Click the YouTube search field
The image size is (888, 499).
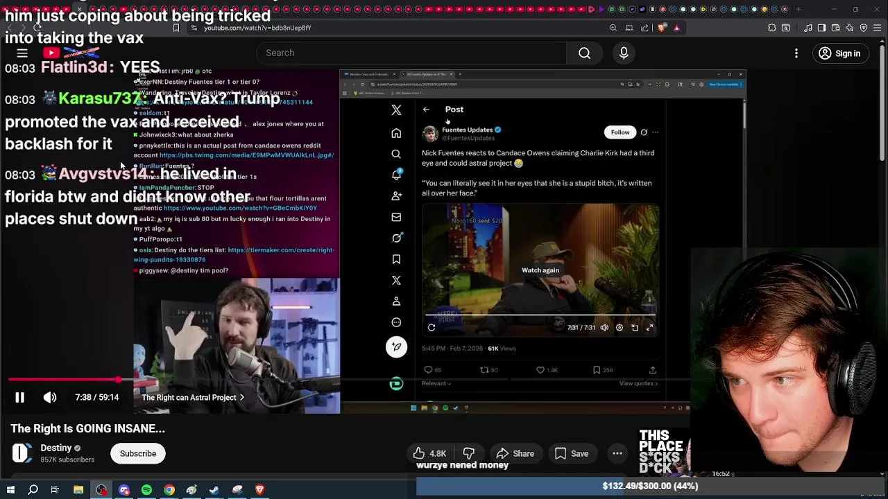click(411, 53)
